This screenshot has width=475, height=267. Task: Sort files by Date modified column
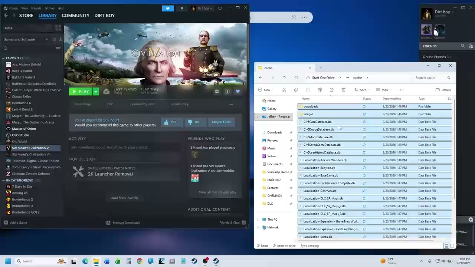tap(392, 99)
